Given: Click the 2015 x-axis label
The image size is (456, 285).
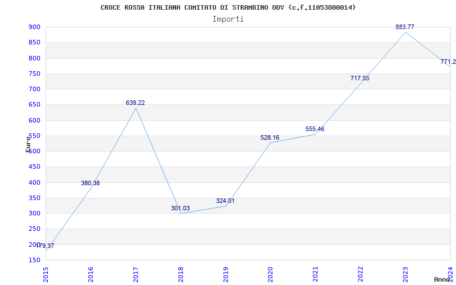Looking at the screenshot, I should point(46,275).
